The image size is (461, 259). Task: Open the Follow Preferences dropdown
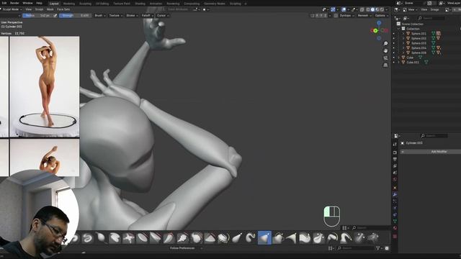[186, 248]
